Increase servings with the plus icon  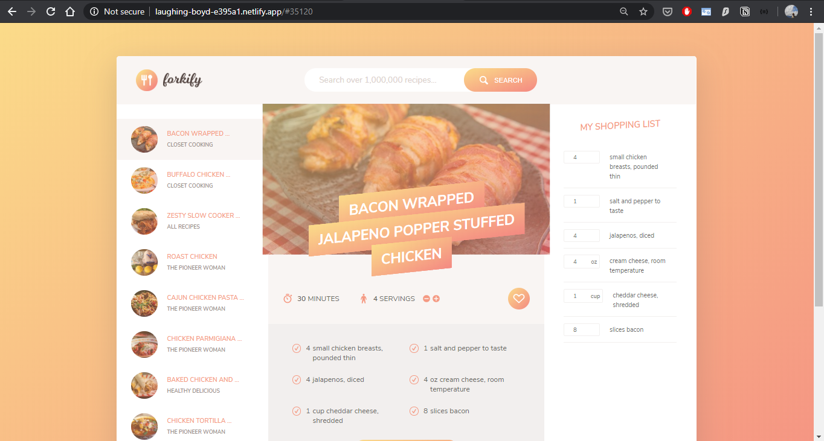(436, 299)
